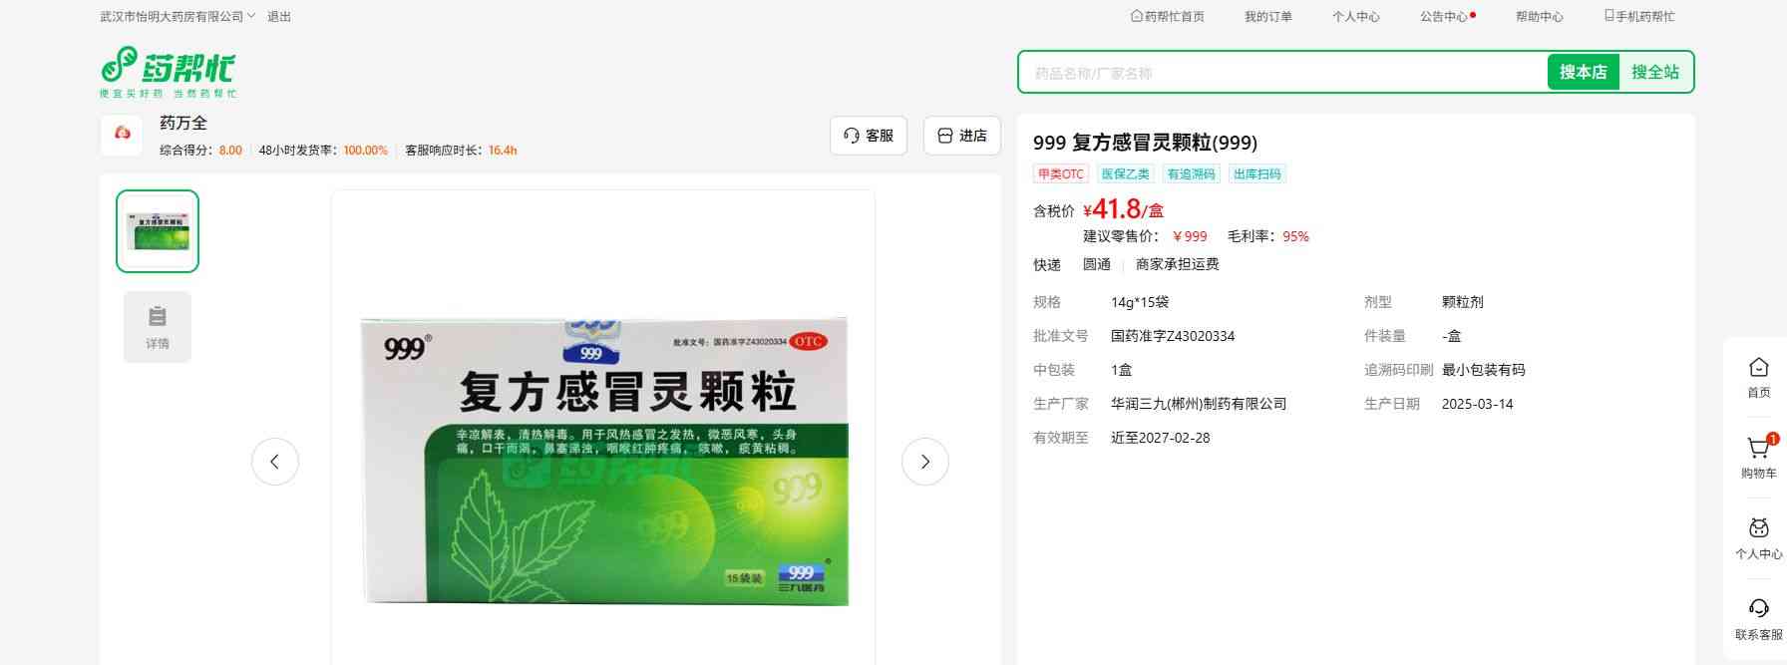Click the 客服 button beside store name
Viewport: 1787px width, 665px height.
pos(868,136)
